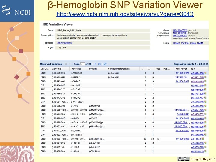This screenshot has width=216, height=162.
Task: Open MIM variant 141900.0206 link
Action: click(182, 139)
